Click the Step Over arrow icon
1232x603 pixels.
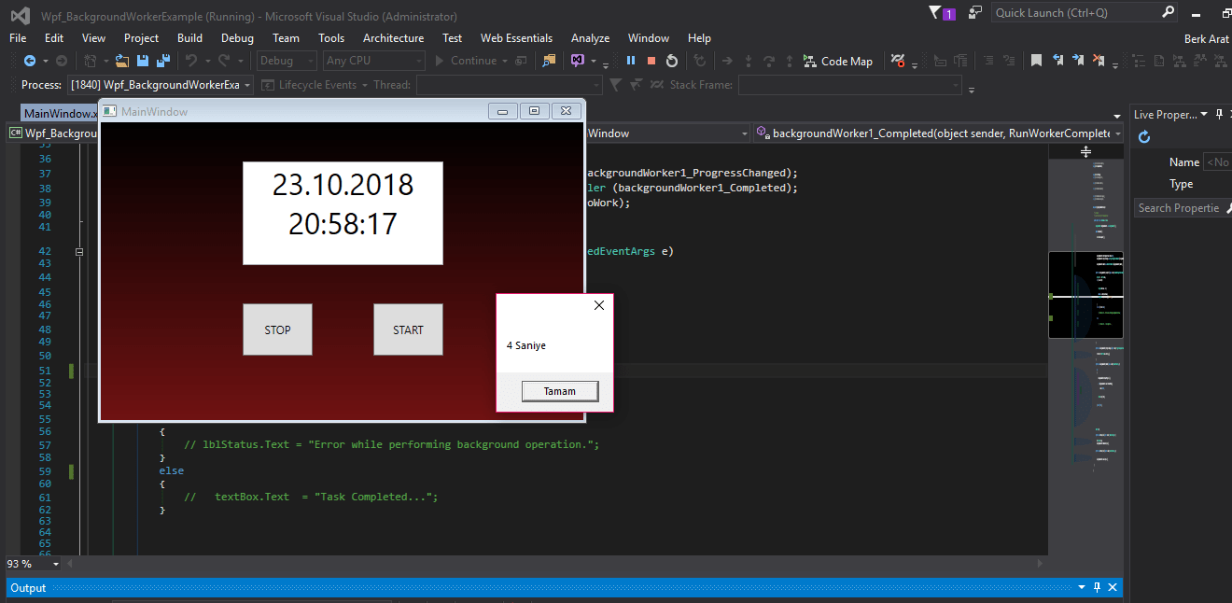tap(769, 61)
